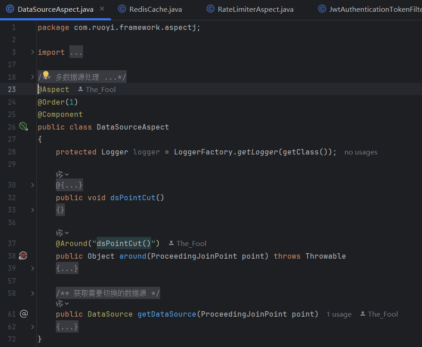Click the folded {...} placeholder on line 39

point(67,268)
